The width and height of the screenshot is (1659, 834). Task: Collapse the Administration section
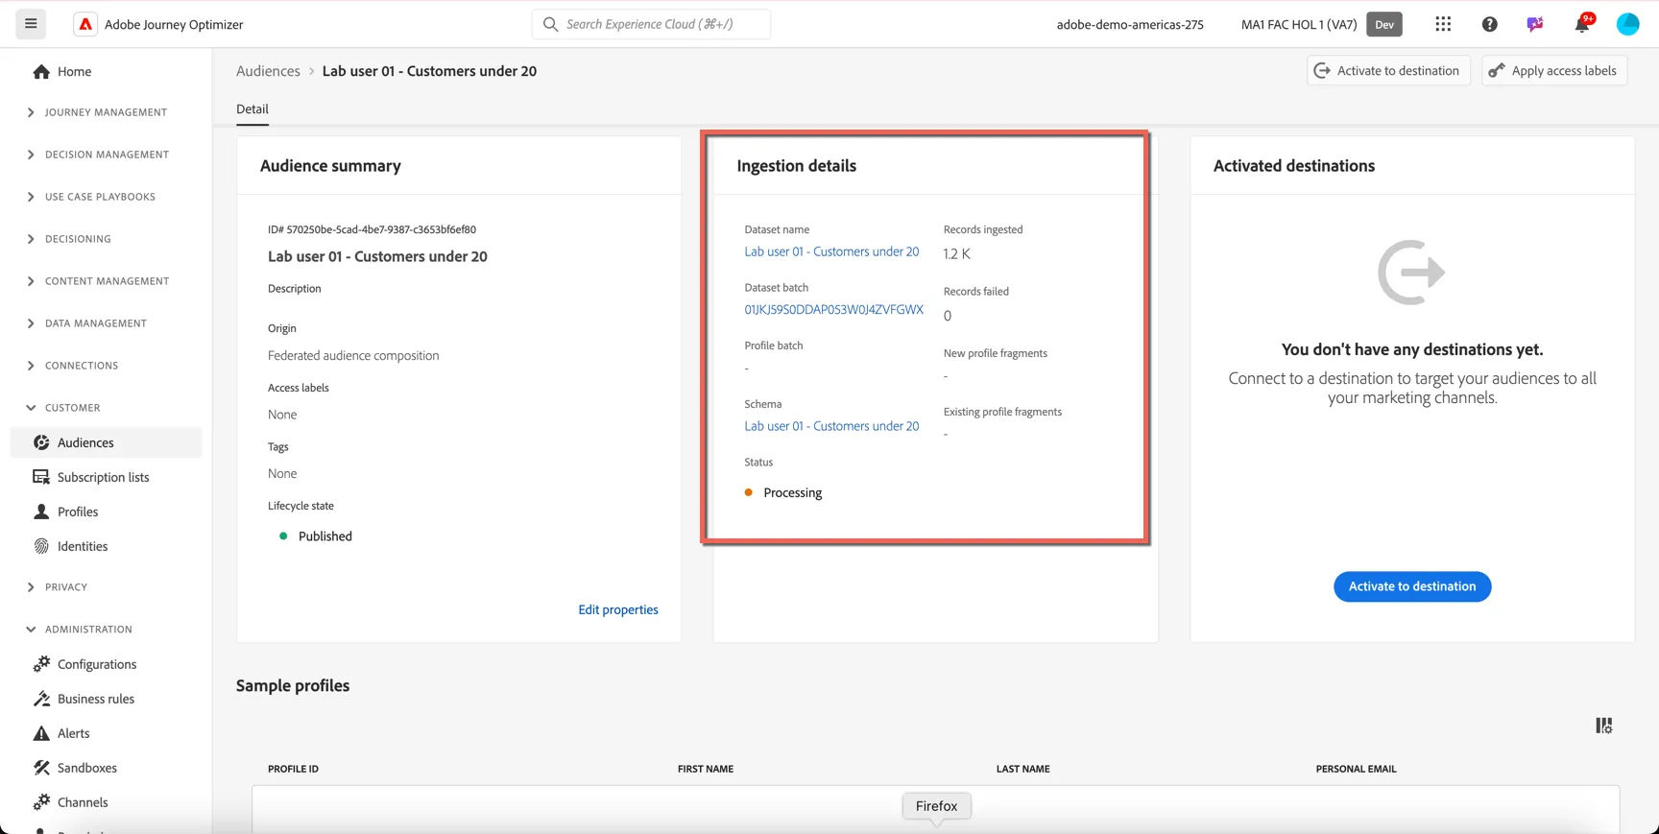coord(31,630)
